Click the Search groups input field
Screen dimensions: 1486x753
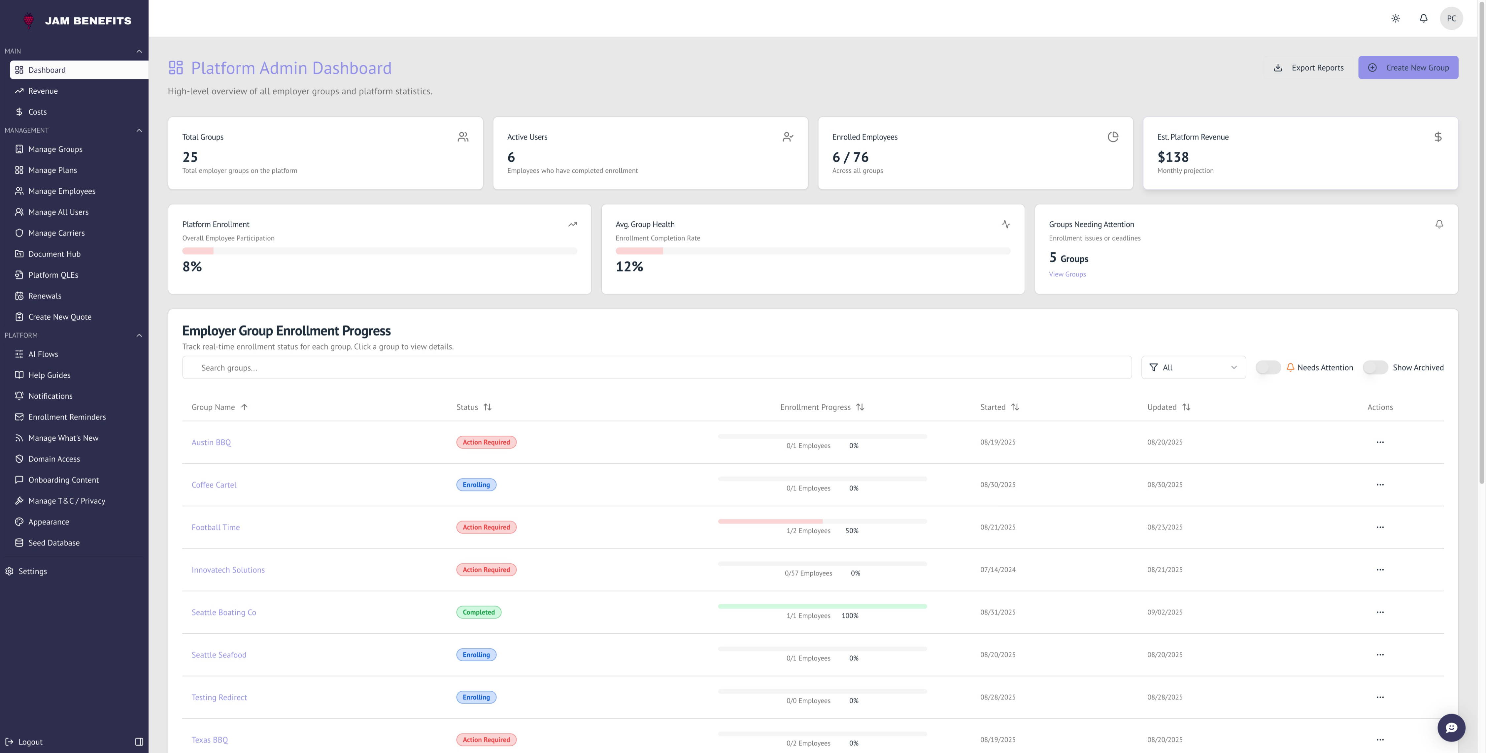(x=657, y=367)
